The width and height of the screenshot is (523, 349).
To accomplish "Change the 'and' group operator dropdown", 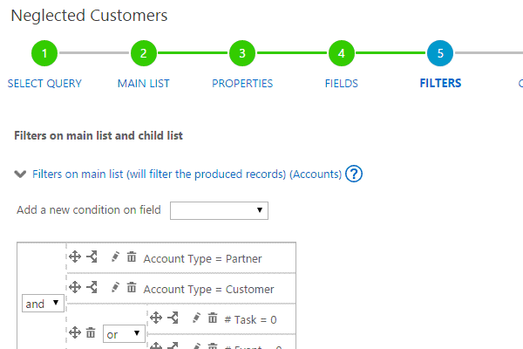I will coord(43,304).
